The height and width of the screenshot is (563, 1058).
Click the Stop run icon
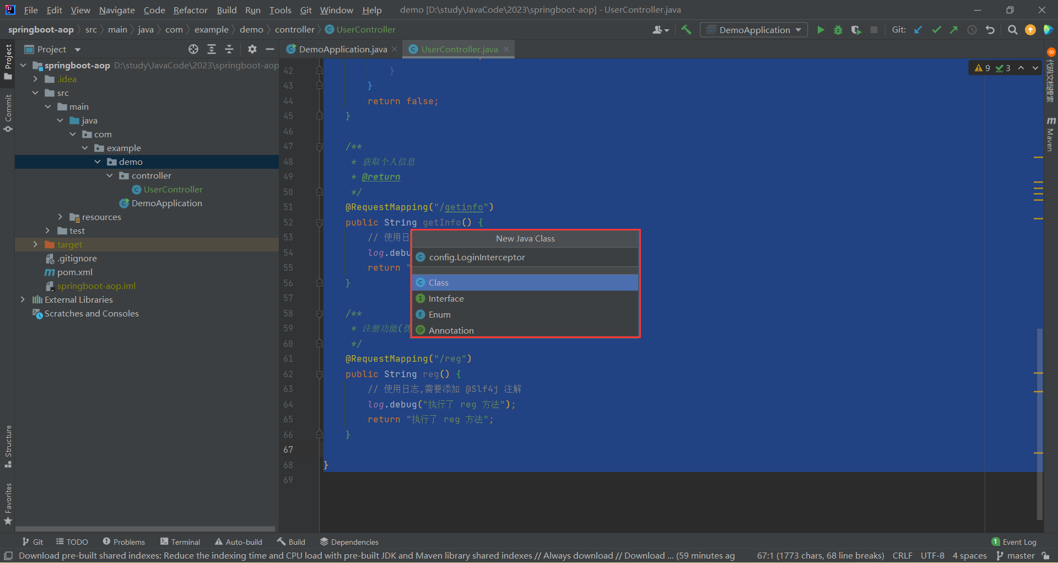coord(874,30)
